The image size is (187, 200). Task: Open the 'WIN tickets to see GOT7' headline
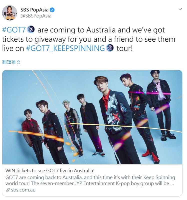50,171
